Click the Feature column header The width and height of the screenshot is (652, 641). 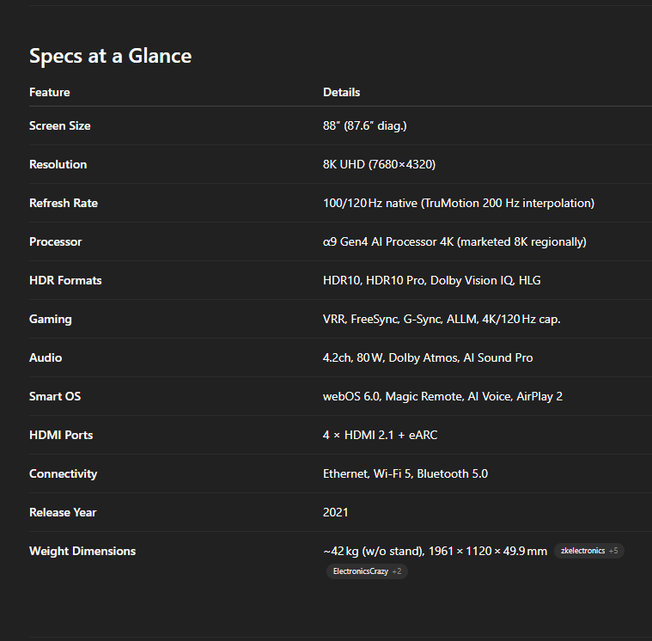click(x=50, y=92)
